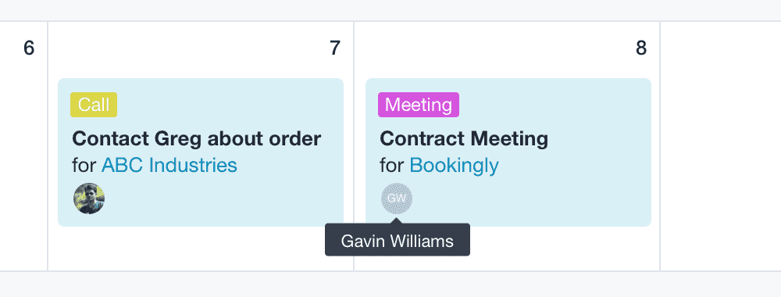The height and width of the screenshot is (297, 781).
Task: Click the yellow Call tag
Action: (x=94, y=105)
